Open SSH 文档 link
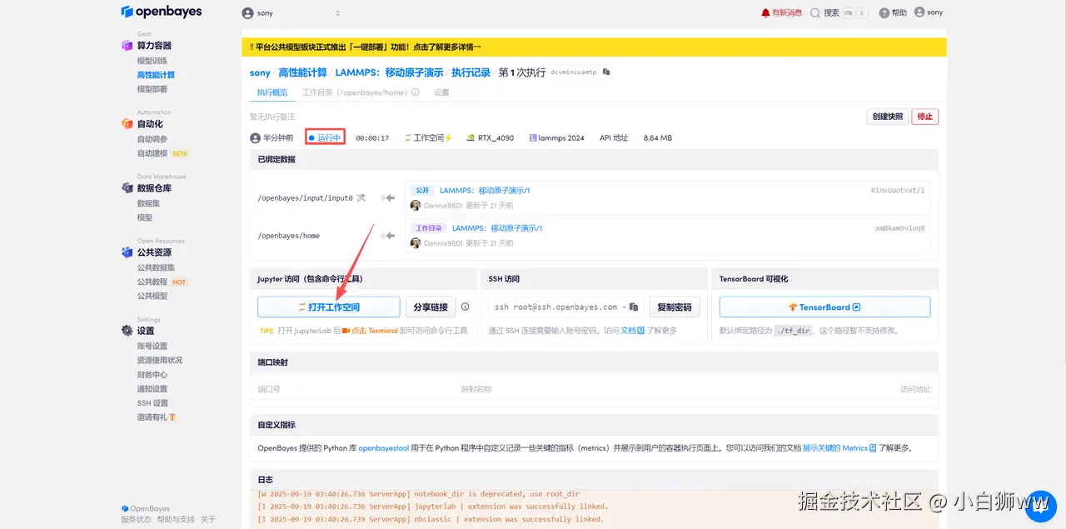Screen dimensions: 1066x529 click(x=633, y=331)
